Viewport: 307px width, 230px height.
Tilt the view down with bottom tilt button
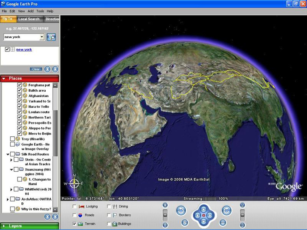[x=242, y=225]
